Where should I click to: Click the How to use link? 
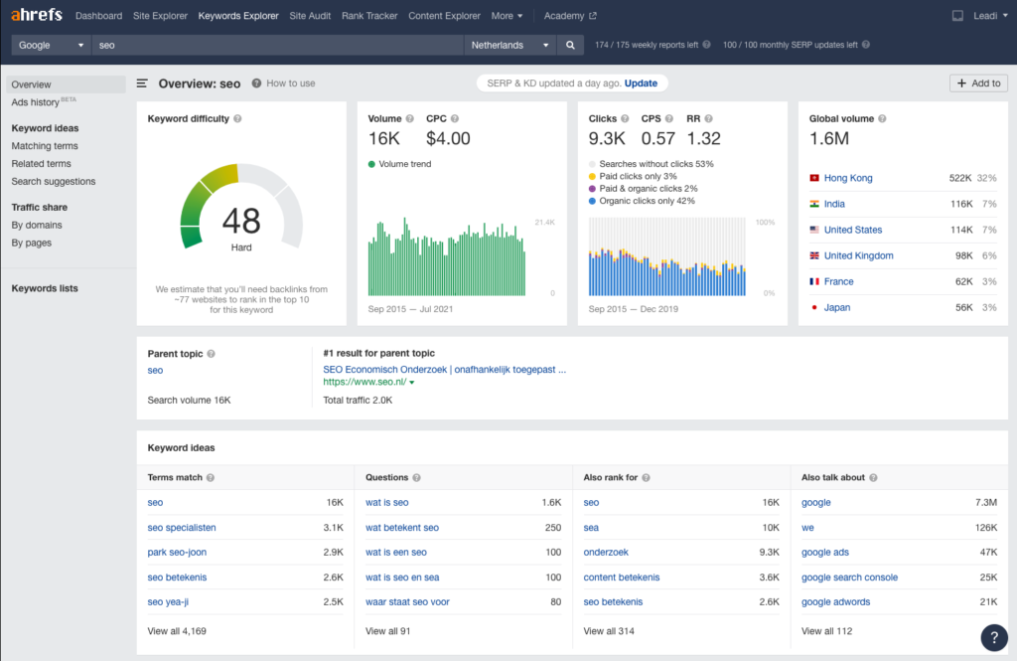click(x=291, y=83)
